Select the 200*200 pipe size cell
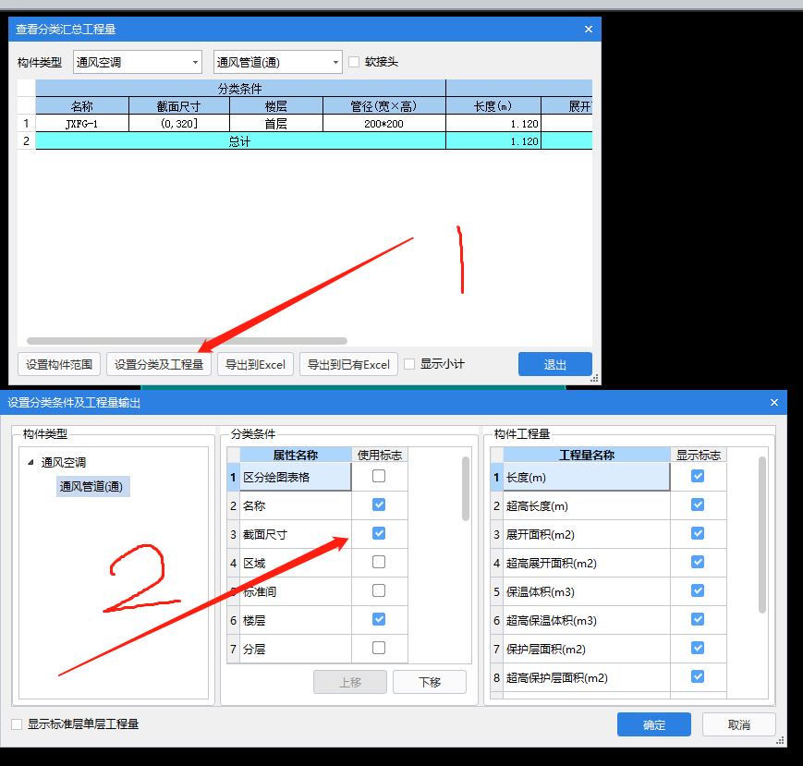The image size is (803, 766). (384, 124)
